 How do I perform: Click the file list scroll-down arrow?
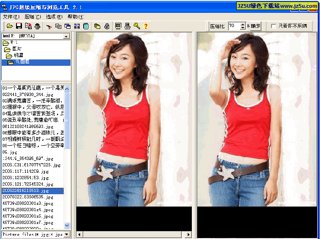tap(67, 225)
